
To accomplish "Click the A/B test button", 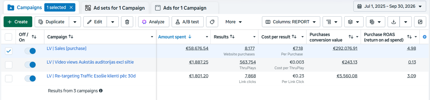I will (x=188, y=22).
